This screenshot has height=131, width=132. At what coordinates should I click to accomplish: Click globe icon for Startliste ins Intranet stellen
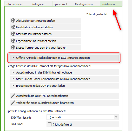point(13,34)
